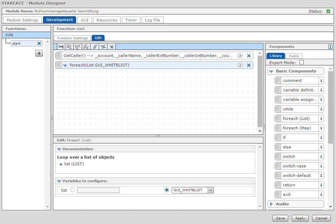Open the Module Settings tab
This screenshot has width=336, height=224.
pos(22,20)
